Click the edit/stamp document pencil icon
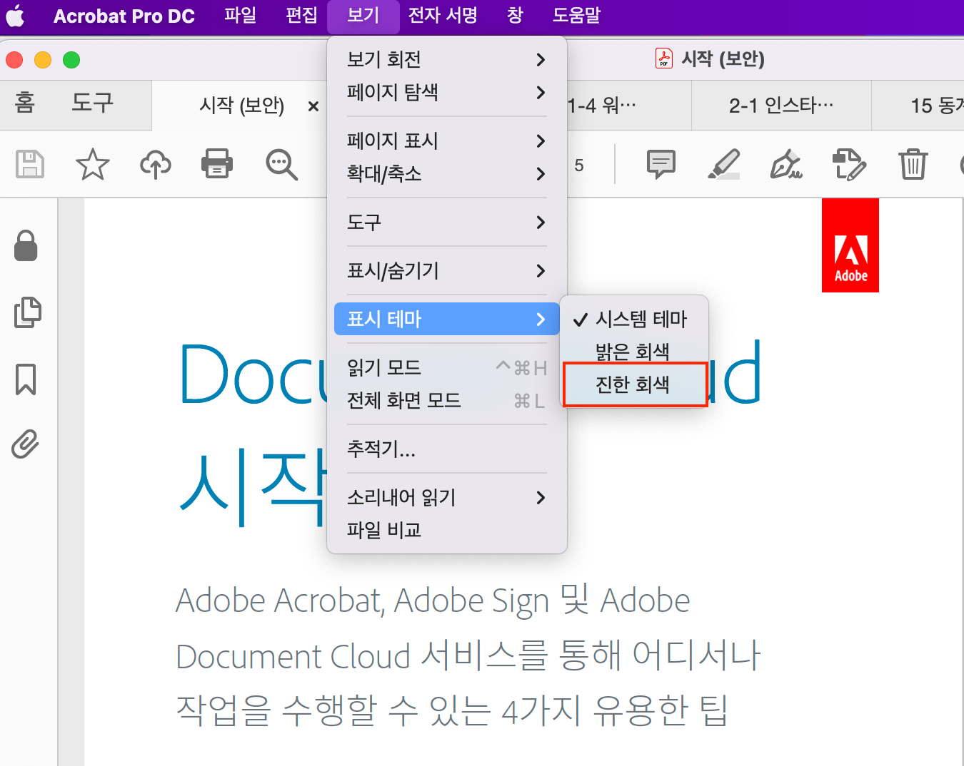Viewport: 964px width, 766px height. (x=850, y=164)
